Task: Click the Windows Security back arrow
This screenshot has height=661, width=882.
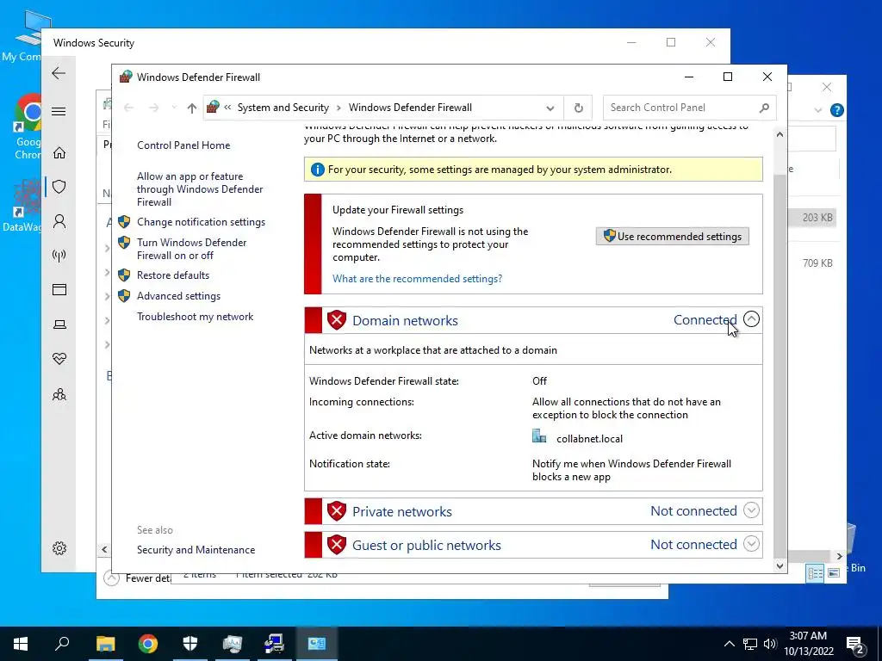Action: coord(59,73)
